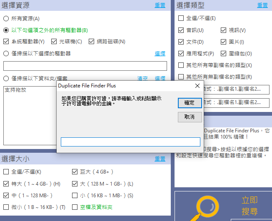The width and height of the screenshot is (272, 221).
Task: Check 微小 (1 B ~ 16 KB-) (T) checkbox
Action: (6, 207)
